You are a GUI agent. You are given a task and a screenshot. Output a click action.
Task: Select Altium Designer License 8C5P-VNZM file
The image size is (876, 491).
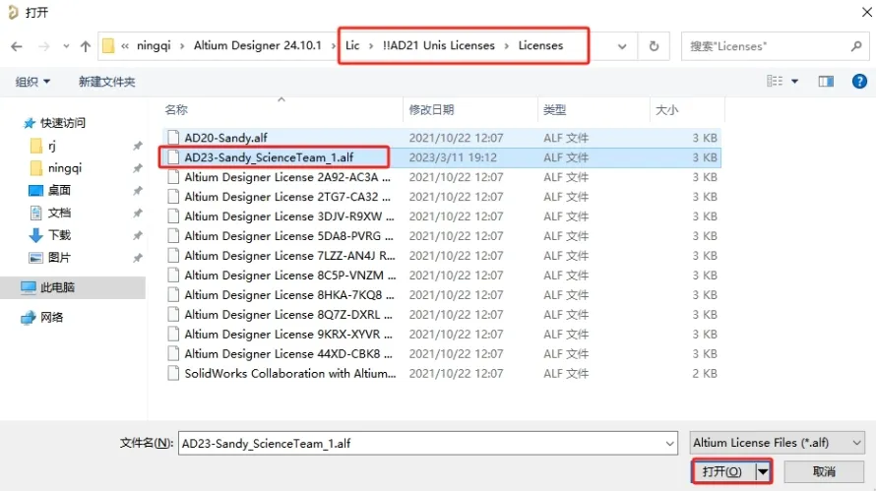[290, 275]
